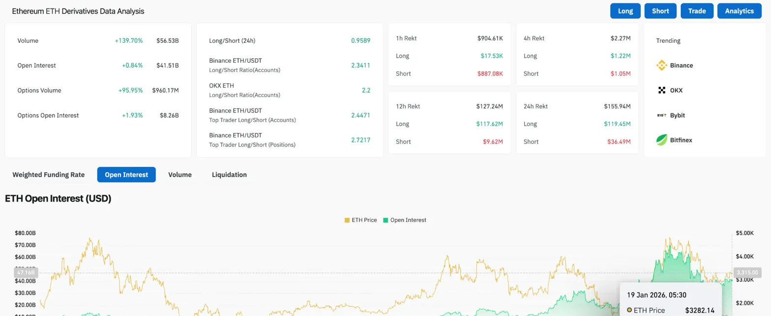The image size is (771, 316).
Task: Click the Bybit logo icon
Action: pos(661,115)
